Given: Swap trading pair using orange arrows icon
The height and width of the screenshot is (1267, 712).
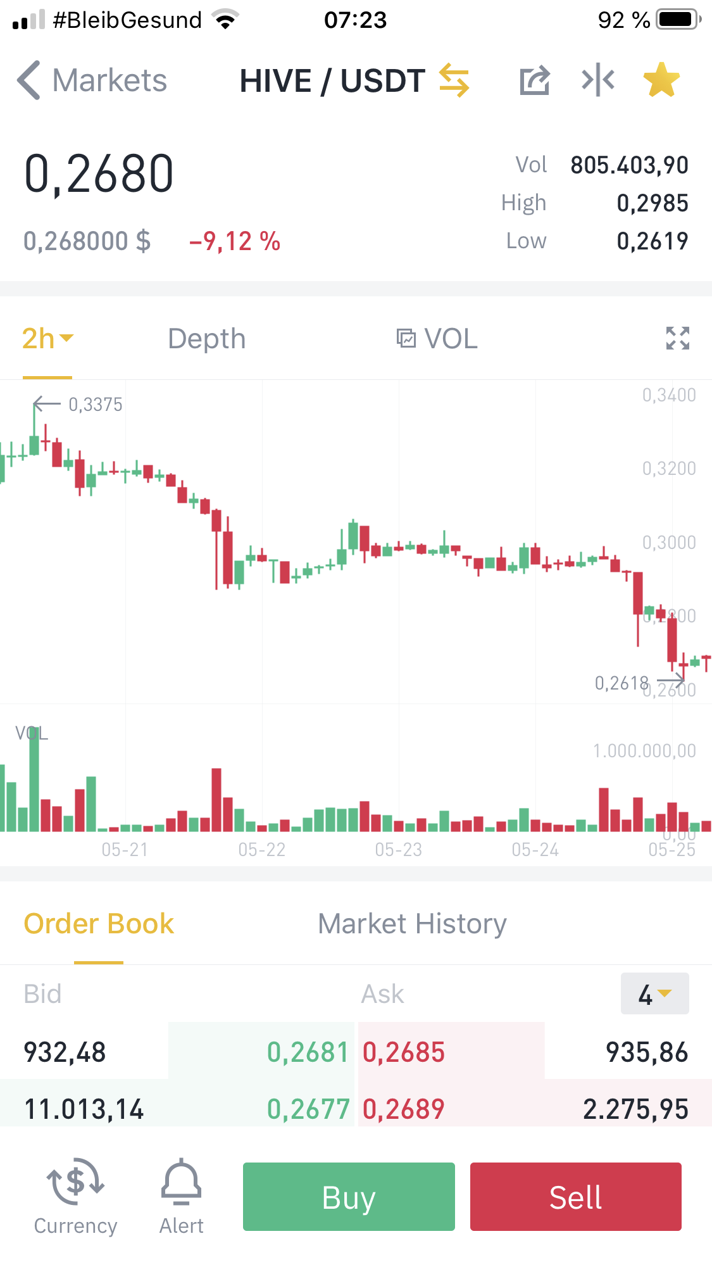Looking at the screenshot, I should tap(454, 80).
